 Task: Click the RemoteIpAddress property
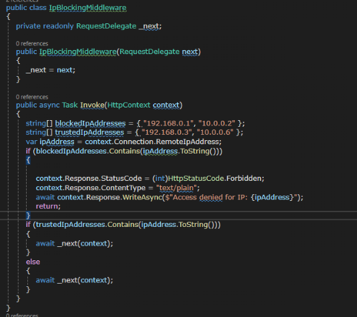(188, 142)
